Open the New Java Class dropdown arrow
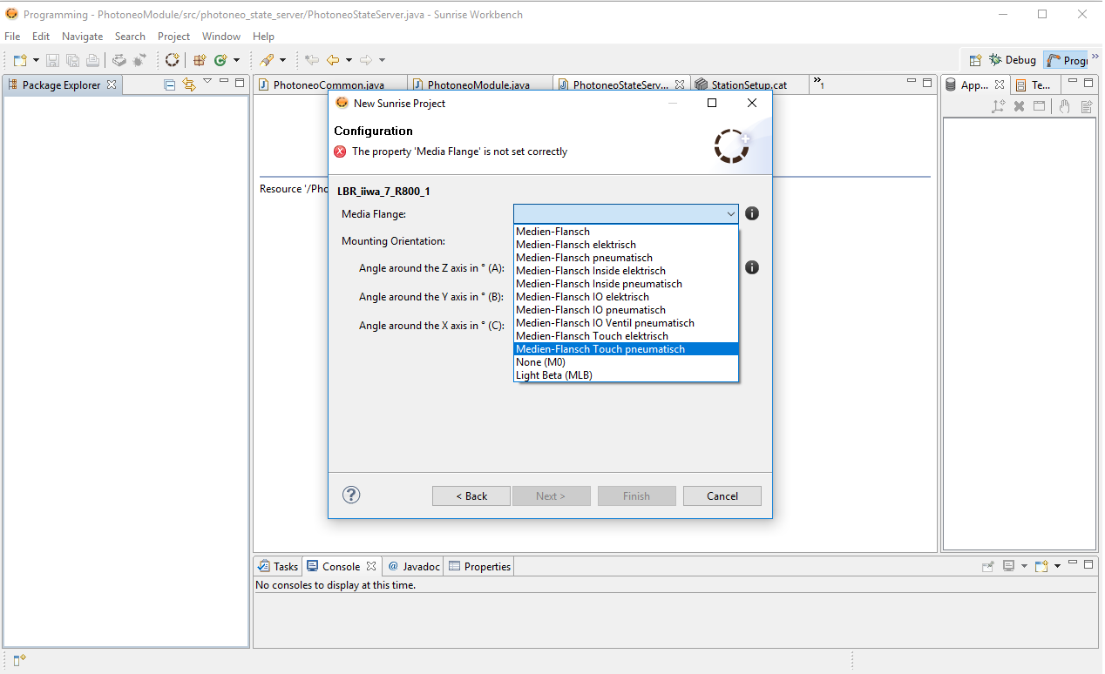1105x674 pixels. (235, 60)
